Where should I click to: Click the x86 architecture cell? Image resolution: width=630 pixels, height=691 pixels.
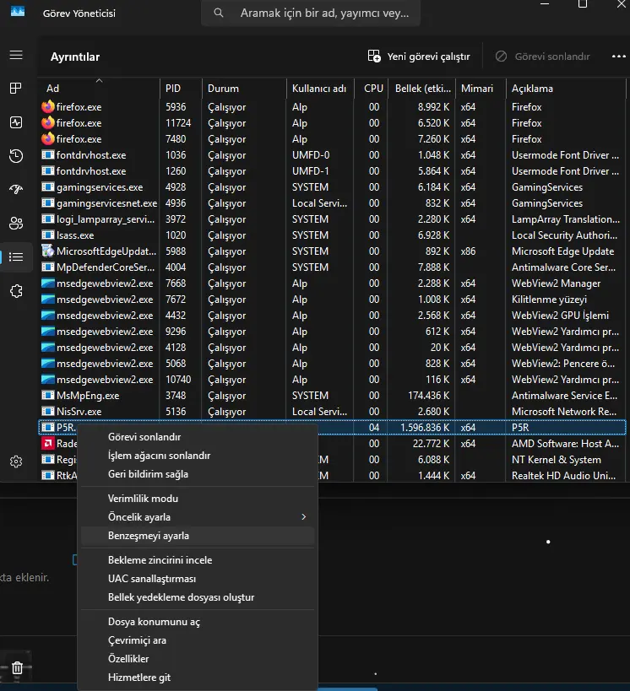tap(468, 251)
